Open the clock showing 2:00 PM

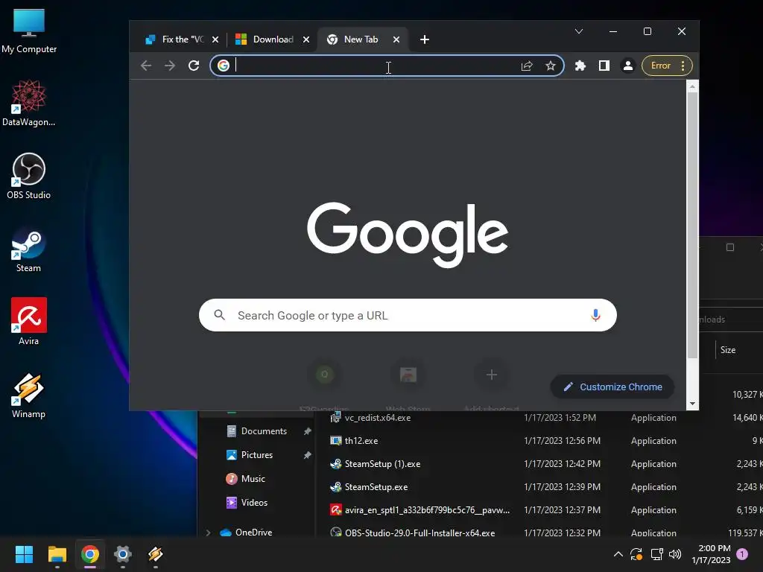point(712,554)
